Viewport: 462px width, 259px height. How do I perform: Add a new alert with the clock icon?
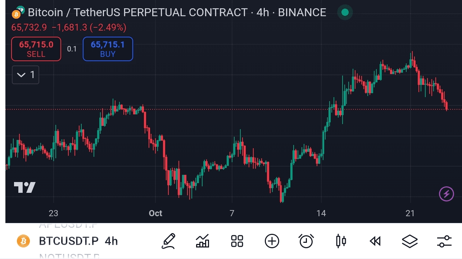tap(306, 241)
